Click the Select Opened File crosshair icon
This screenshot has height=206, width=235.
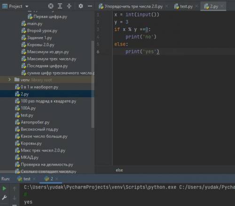coord(51,6)
